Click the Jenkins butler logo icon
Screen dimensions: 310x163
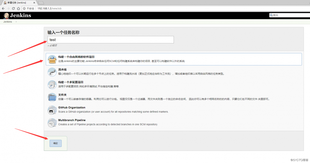[x=6, y=15]
